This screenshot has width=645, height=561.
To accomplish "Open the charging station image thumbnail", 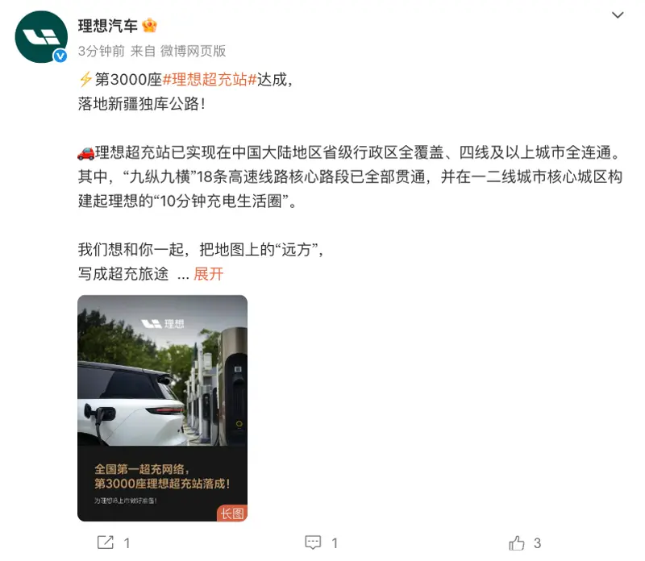I will tap(163, 408).
